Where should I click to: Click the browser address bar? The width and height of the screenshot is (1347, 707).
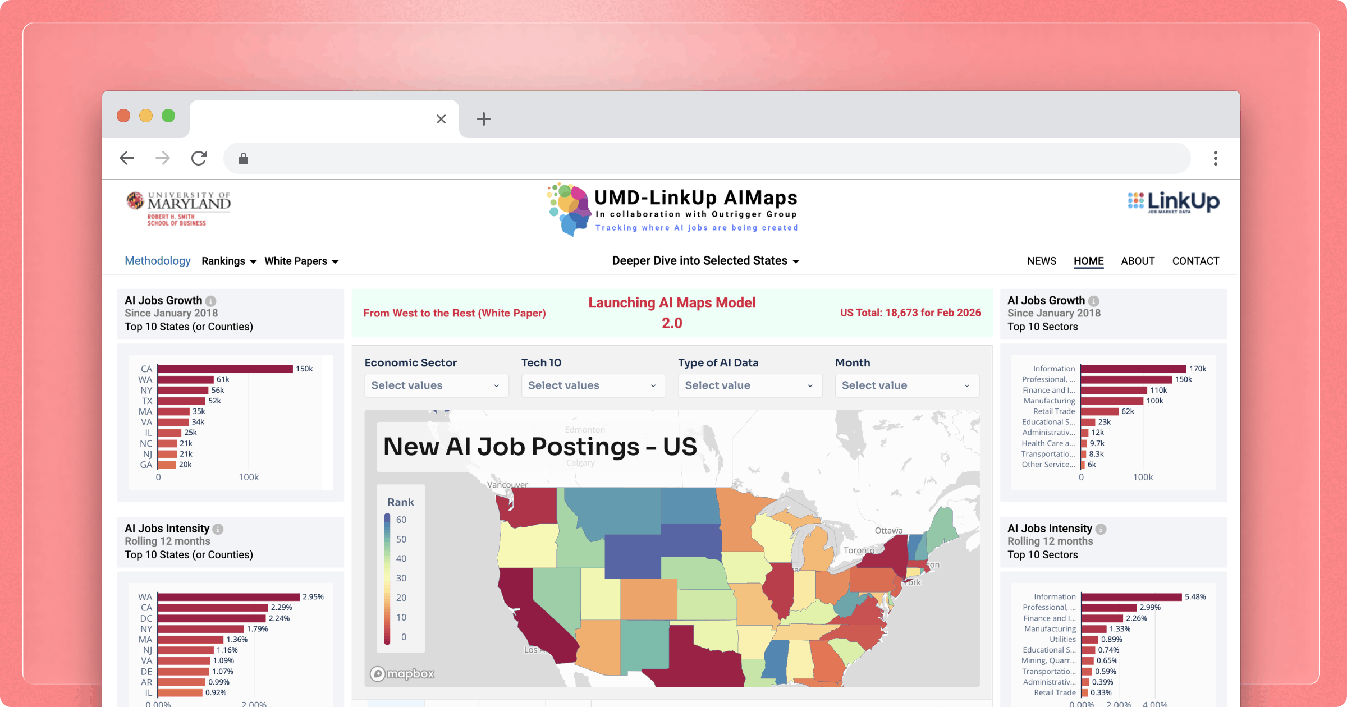tap(707, 159)
